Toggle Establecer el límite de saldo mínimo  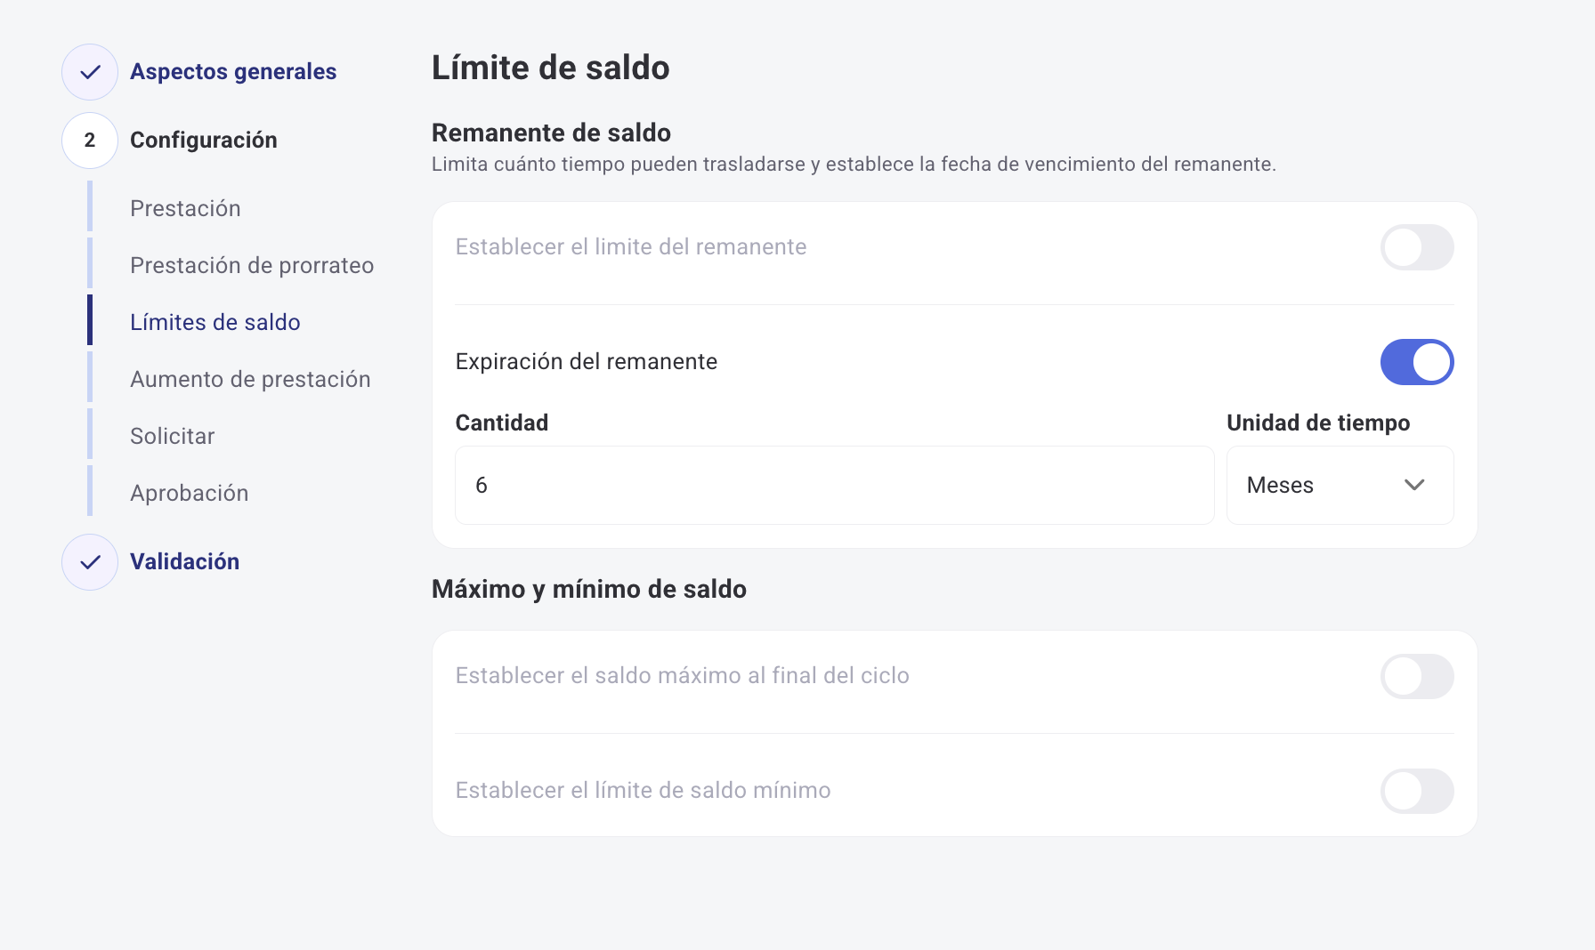(x=1416, y=791)
